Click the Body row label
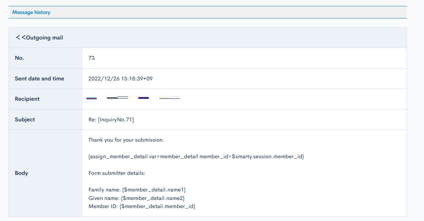Screen dimensions: 424x221 tap(21, 173)
